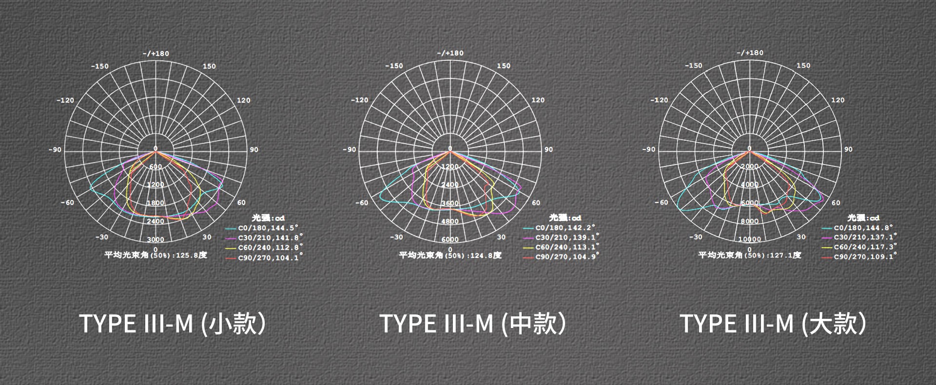Viewport: 936px width, 385px height.
Task: Click the 10000 radial scale label
Action: [749, 239]
